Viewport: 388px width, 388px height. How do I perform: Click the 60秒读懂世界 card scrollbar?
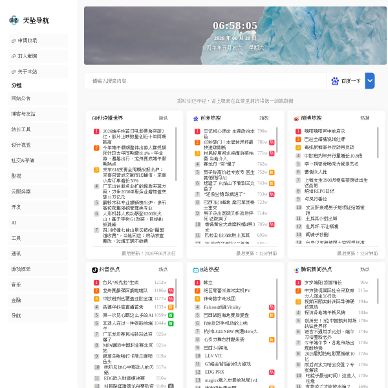coord(176,154)
